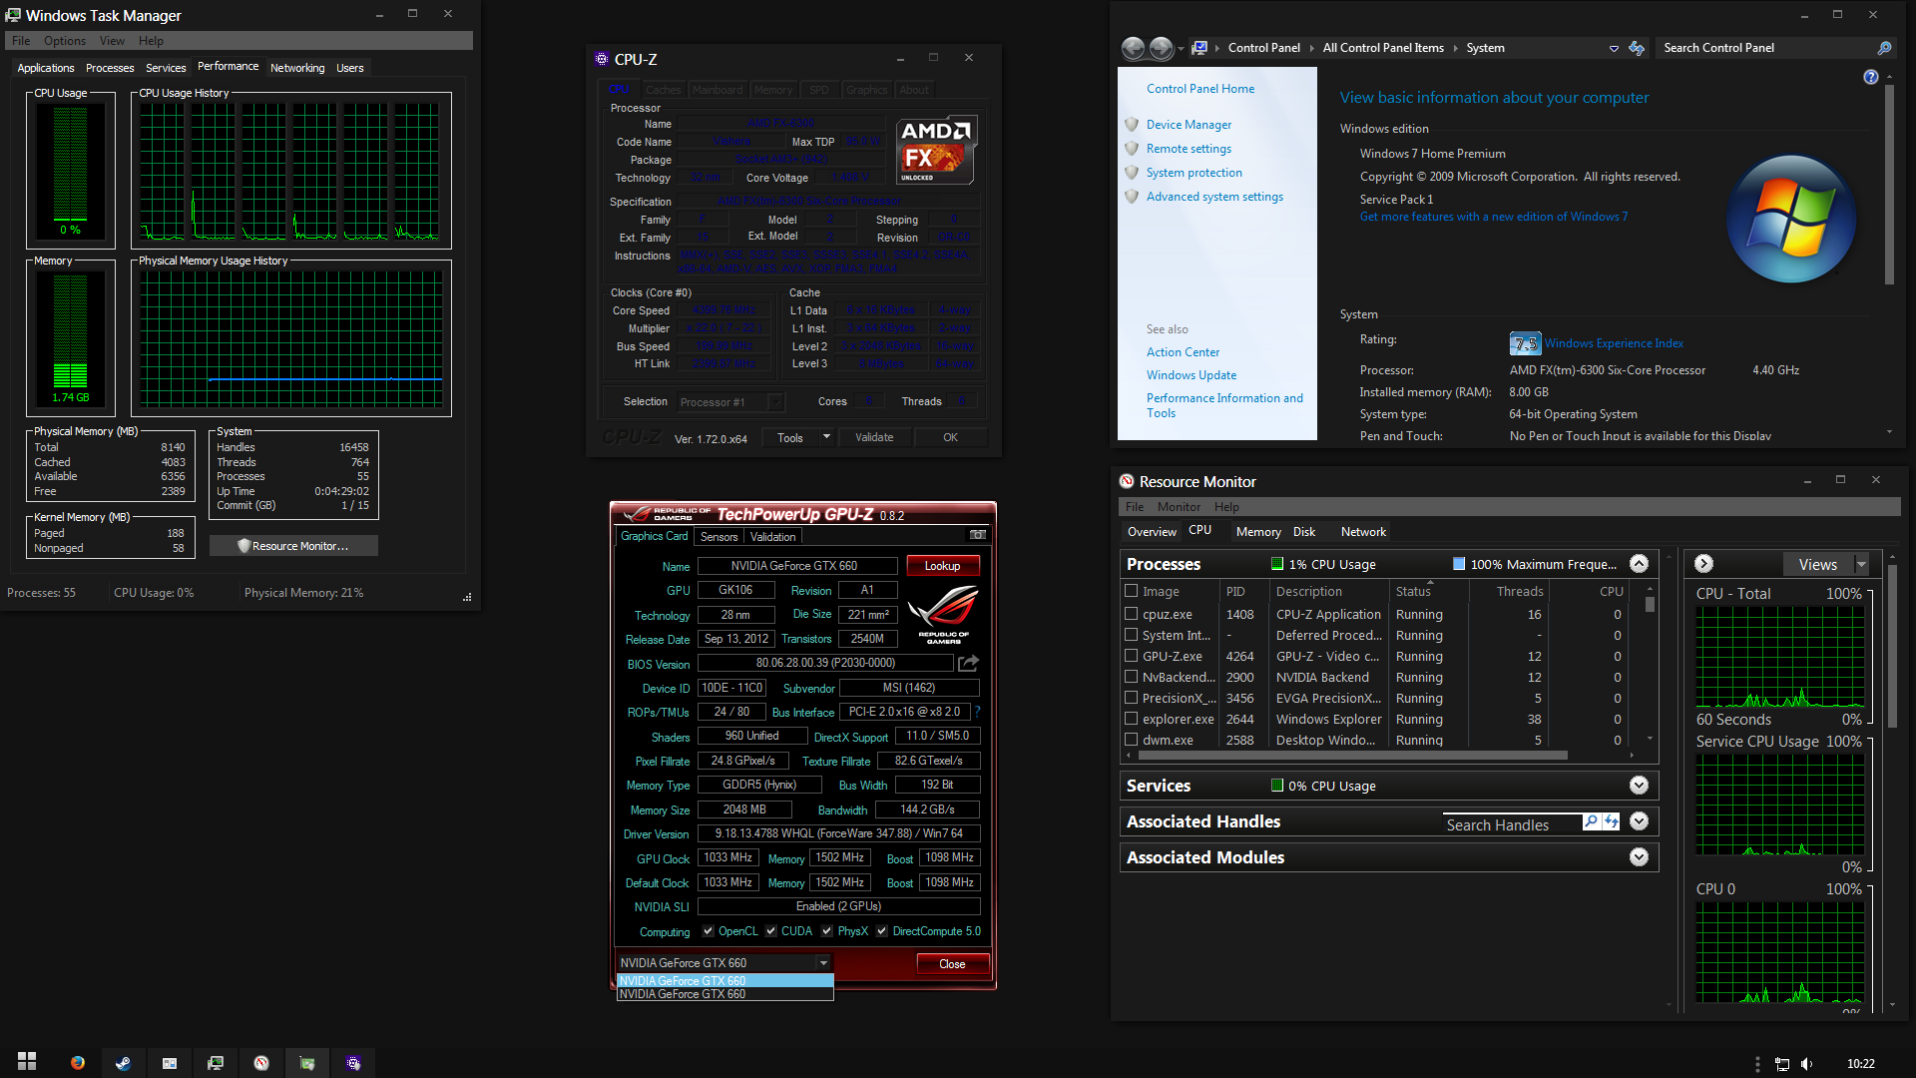This screenshot has width=1916, height=1078.
Task: Click the Lookup button in GPU-Z
Action: pyautogui.click(x=942, y=566)
